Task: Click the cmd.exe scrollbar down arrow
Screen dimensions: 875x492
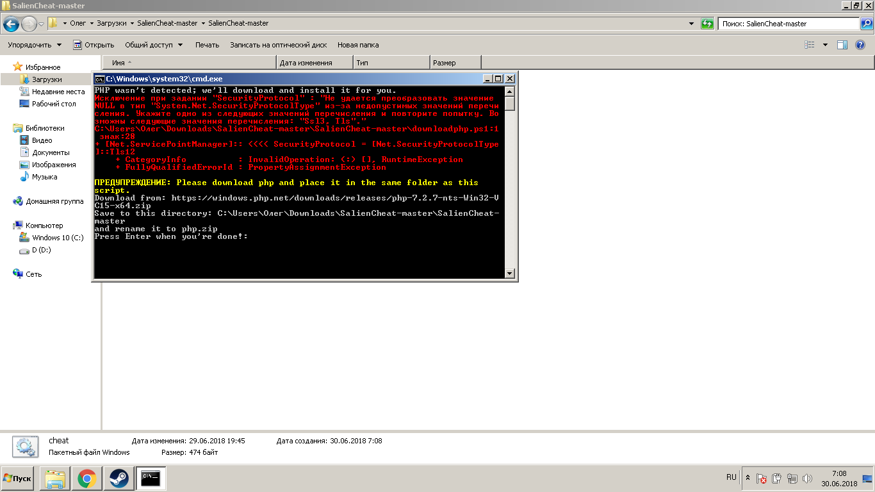Action: pyautogui.click(x=510, y=274)
